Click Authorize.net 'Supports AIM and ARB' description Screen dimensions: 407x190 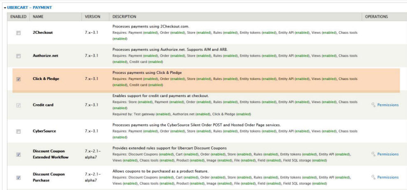tap(170, 49)
